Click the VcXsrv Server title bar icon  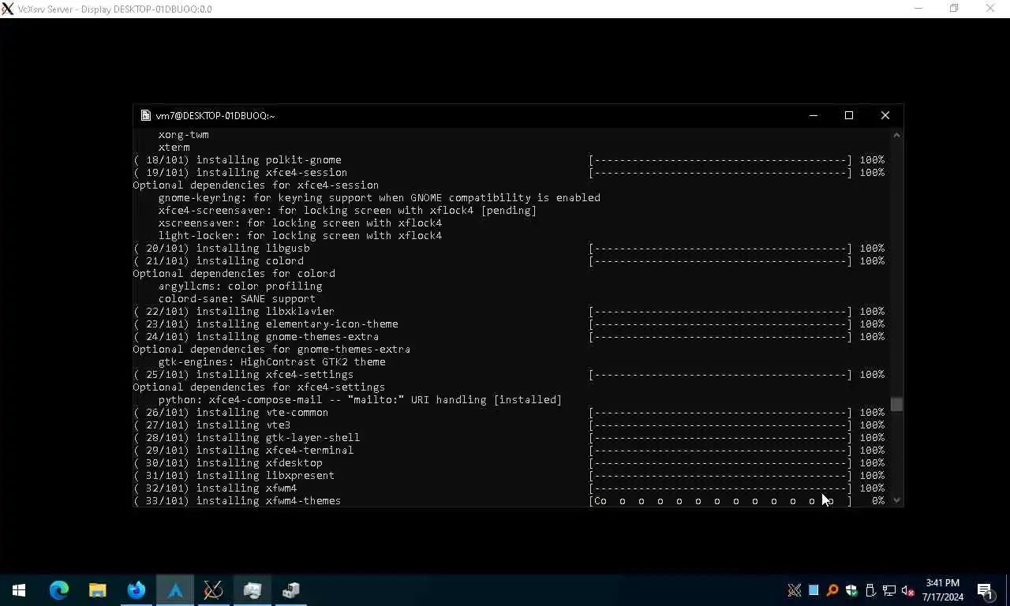click(7, 9)
